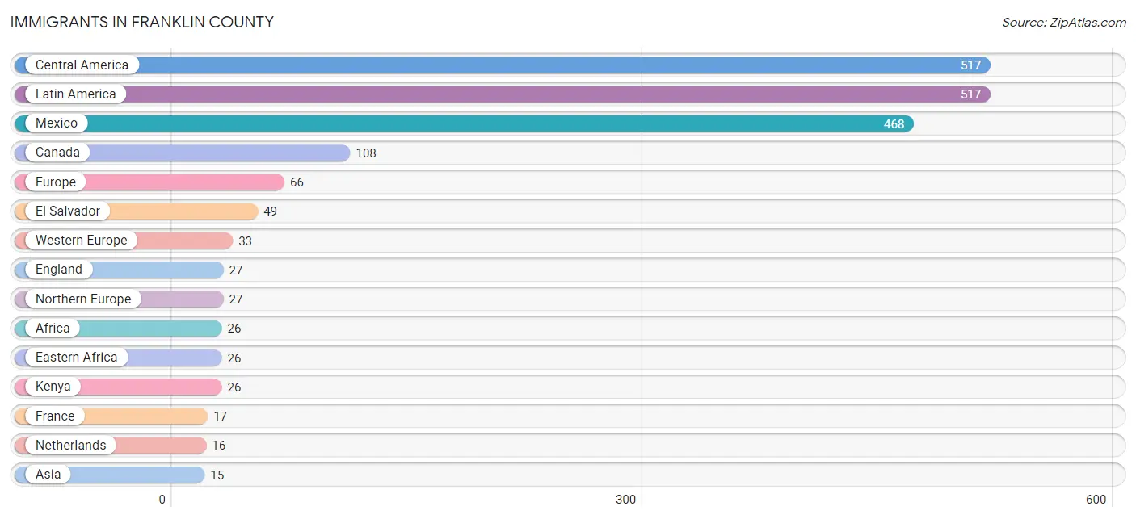The height and width of the screenshot is (519, 1136).
Task: Click the Africa bar label
Action: tap(53, 329)
